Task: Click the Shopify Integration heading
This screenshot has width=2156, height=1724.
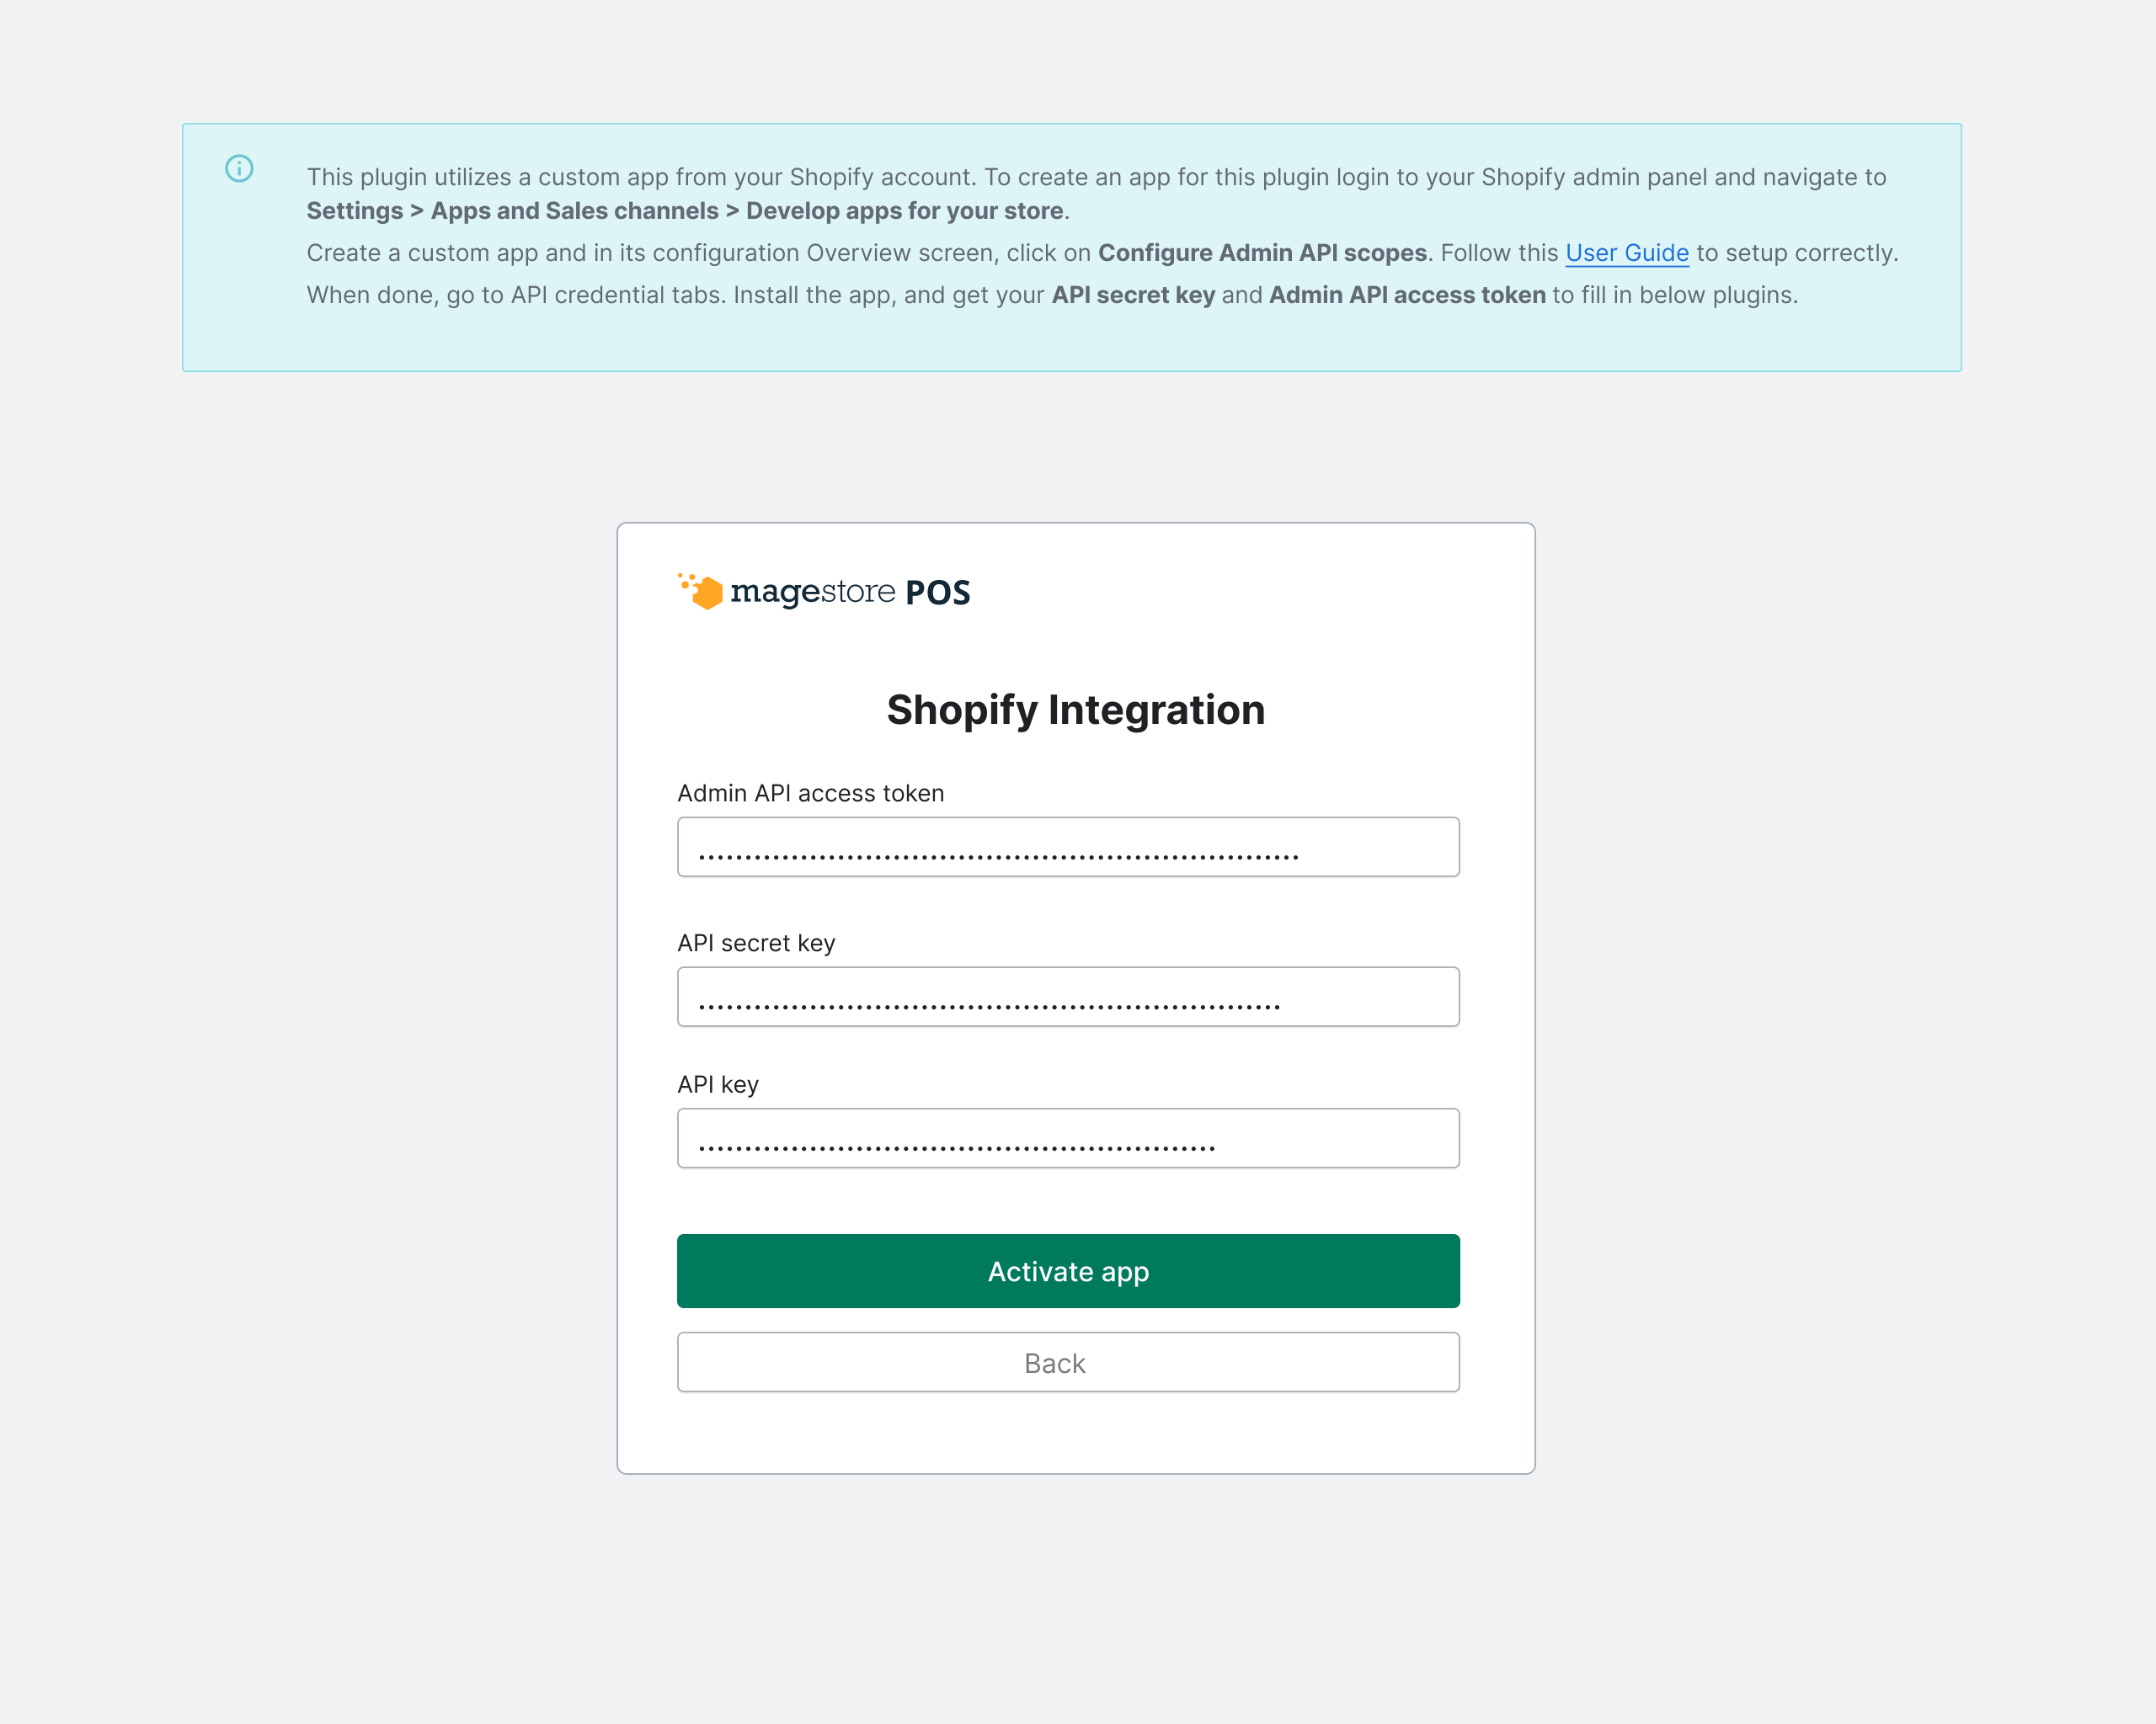Action: coord(1074,710)
